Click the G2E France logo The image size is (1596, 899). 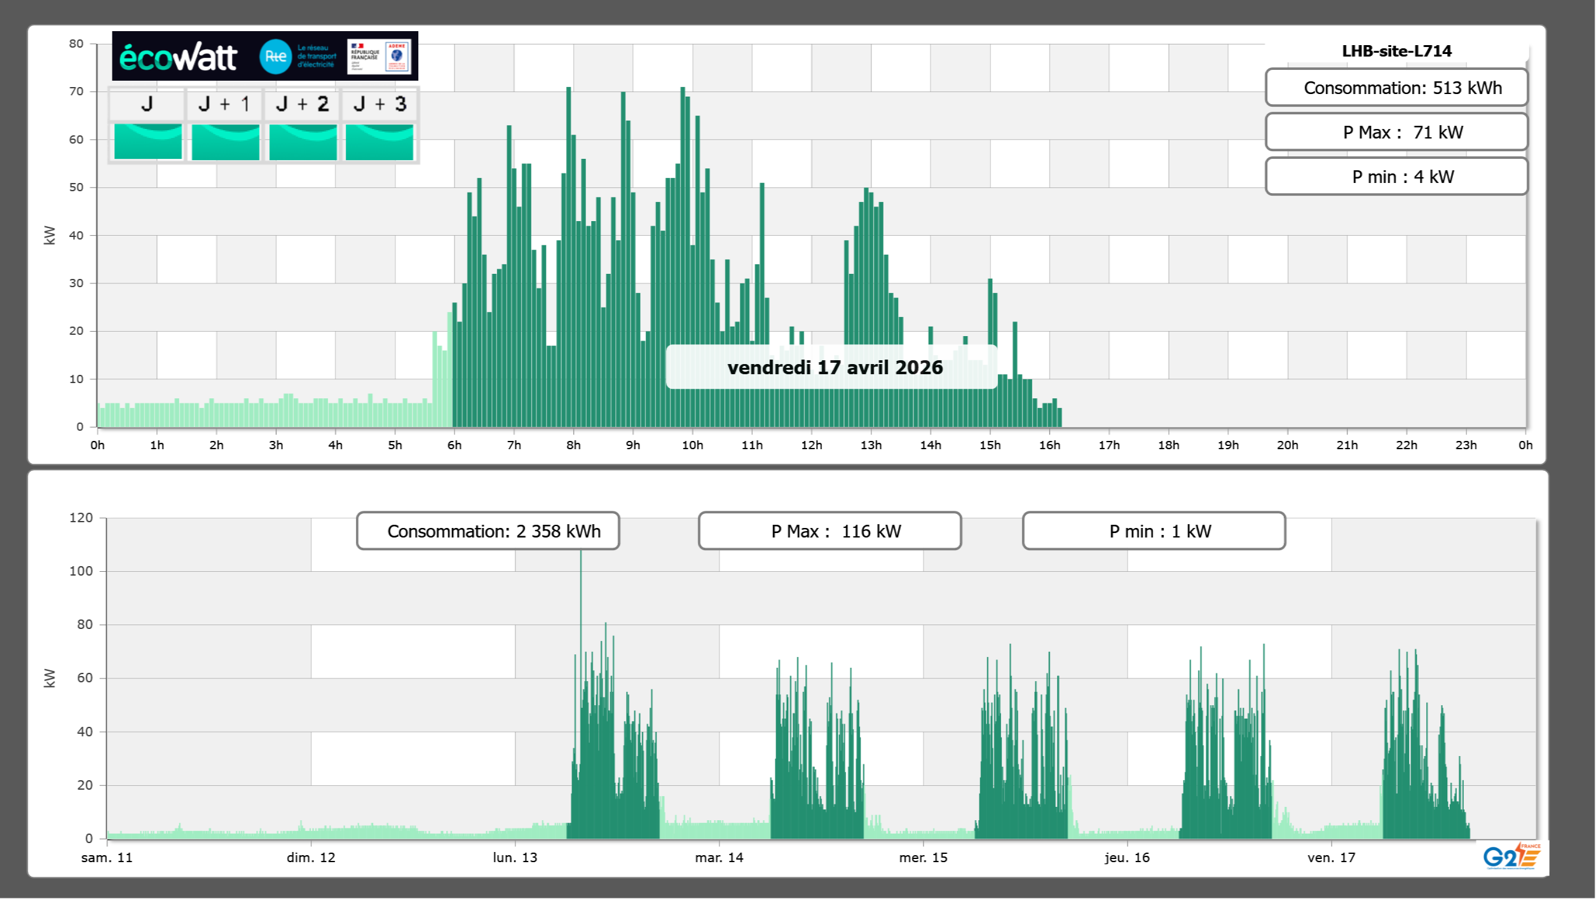click(x=1511, y=856)
